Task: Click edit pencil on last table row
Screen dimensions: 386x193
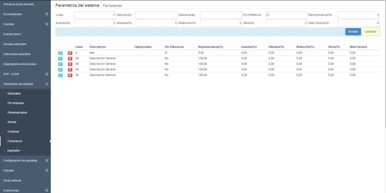Action: [x=60, y=75]
